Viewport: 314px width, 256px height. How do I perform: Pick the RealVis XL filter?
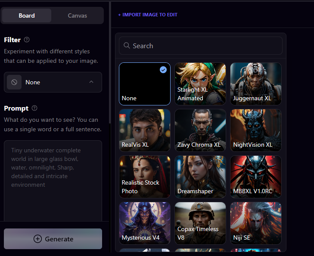(x=145, y=130)
